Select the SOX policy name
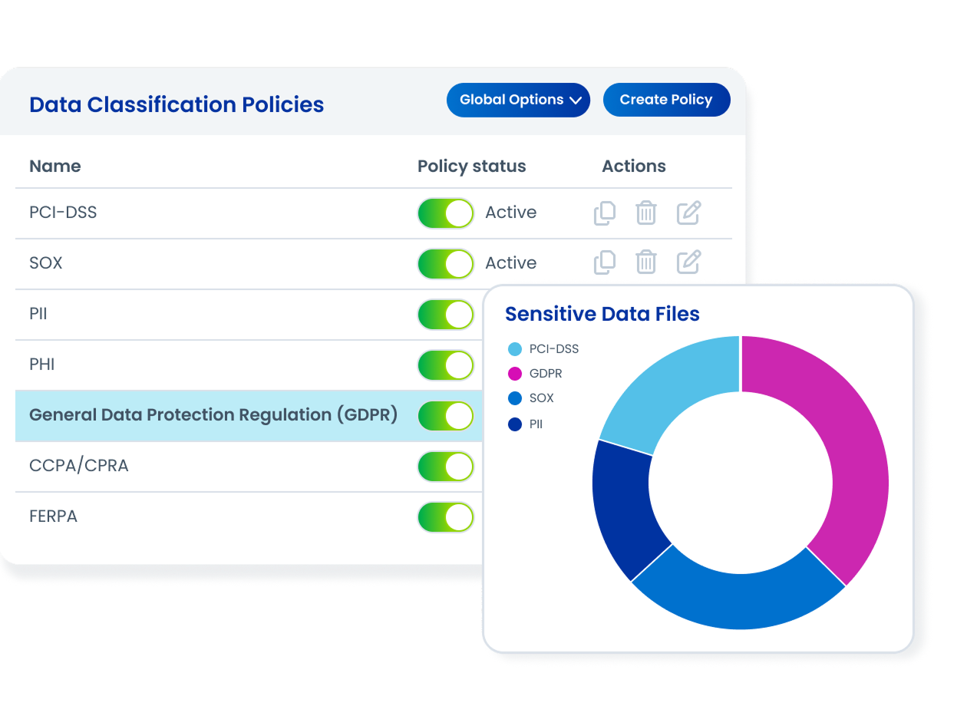This screenshot has height=706, width=967. 46,263
